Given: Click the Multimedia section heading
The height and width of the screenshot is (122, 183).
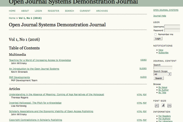Looking at the screenshot, I should (x=17, y=55).
